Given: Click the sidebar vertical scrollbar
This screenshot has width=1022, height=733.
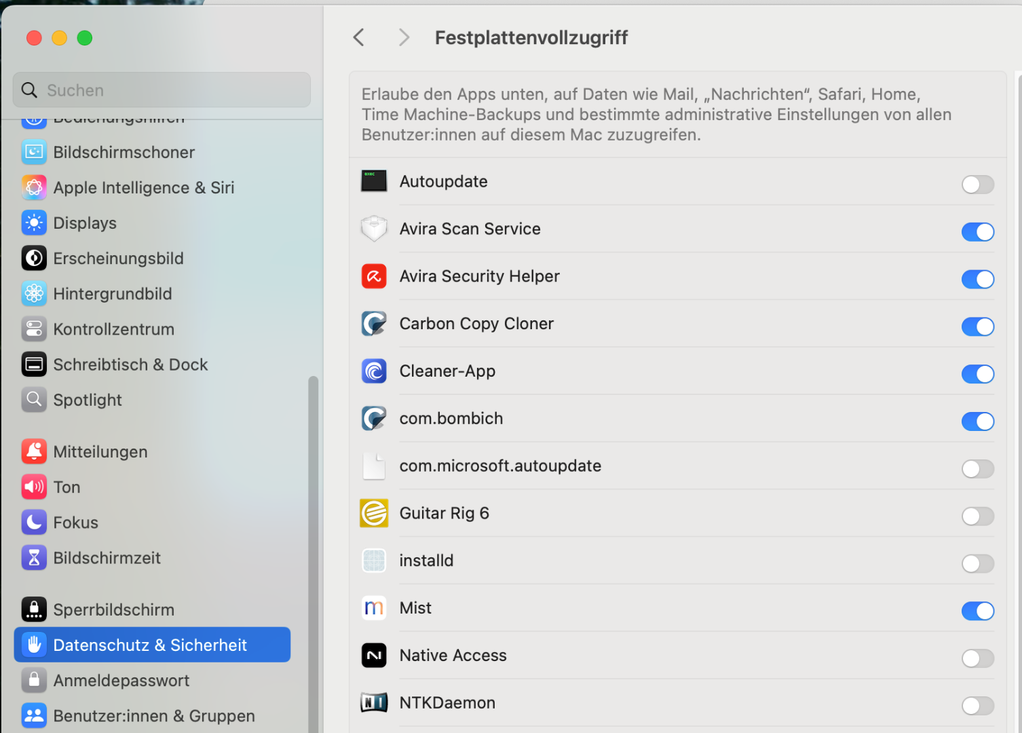Looking at the screenshot, I should pos(313,543).
